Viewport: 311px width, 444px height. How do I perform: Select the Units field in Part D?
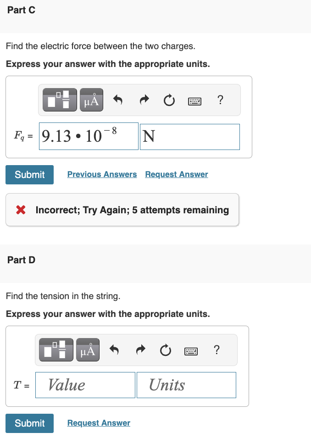point(186,385)
